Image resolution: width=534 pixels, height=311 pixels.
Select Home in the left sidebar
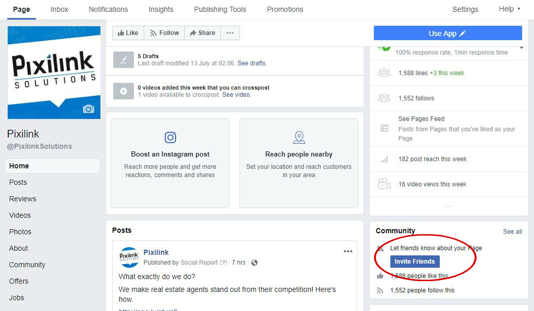pos(53,166)
